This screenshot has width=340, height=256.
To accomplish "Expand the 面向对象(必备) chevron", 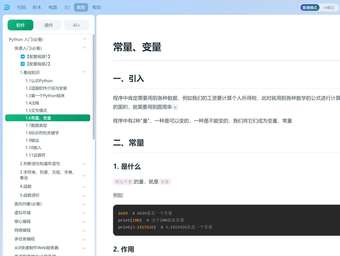I will click(x=84, y=204).
